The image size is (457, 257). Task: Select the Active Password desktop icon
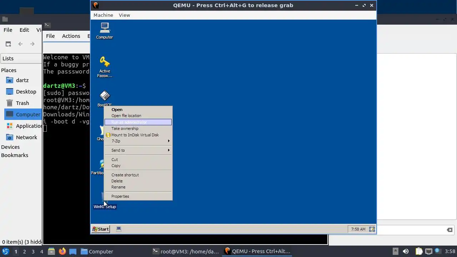[105, 67]
